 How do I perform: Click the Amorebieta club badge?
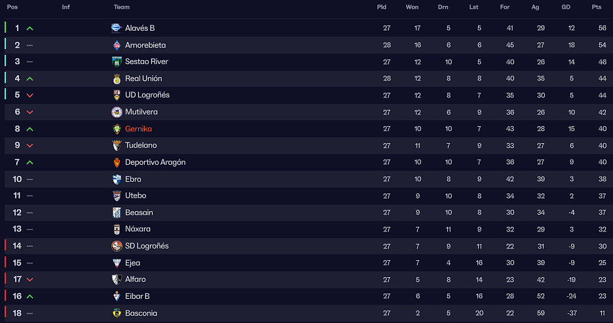[117, 45]
